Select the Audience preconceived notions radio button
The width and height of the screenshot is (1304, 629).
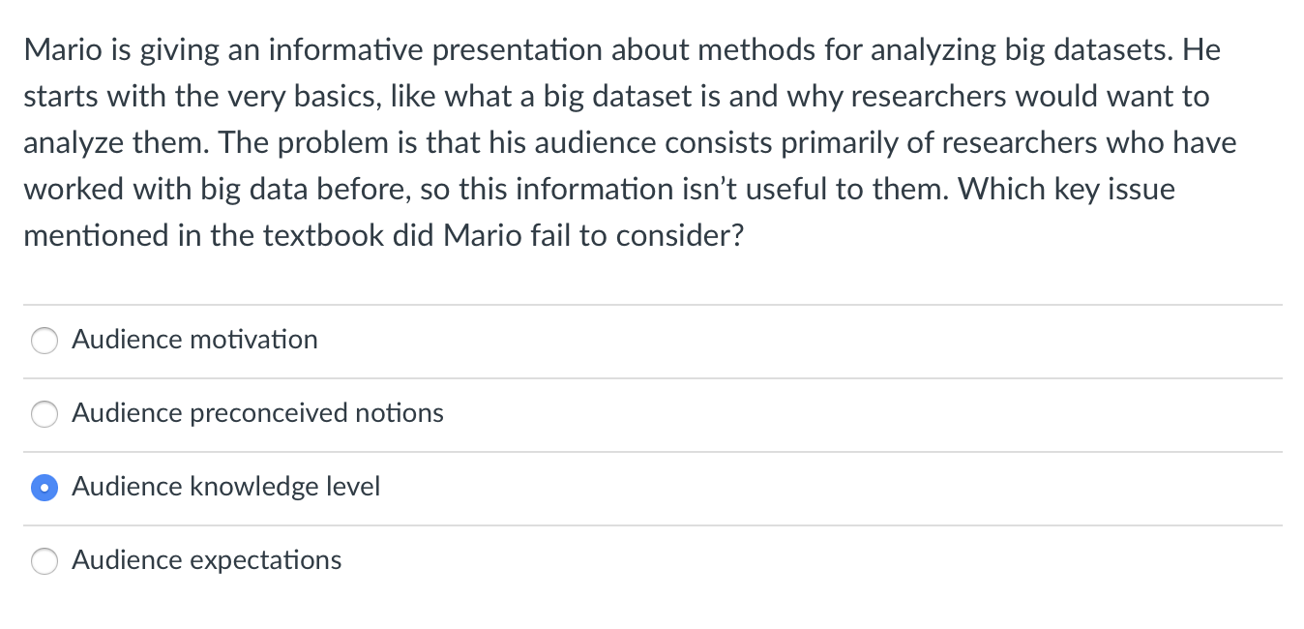[x=44, y=414]
